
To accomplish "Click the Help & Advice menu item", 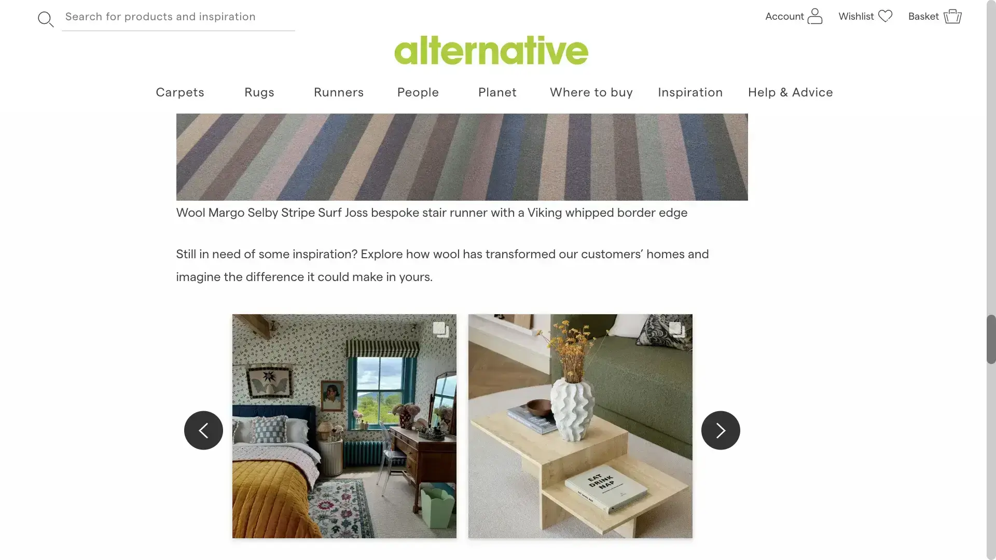I will pyautogui.click(x=791, y=92).
